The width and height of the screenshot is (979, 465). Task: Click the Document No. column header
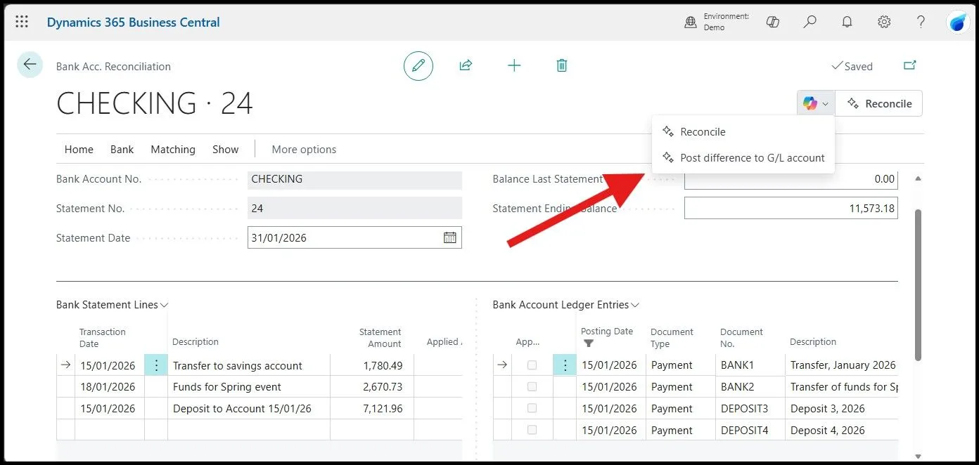741,338
